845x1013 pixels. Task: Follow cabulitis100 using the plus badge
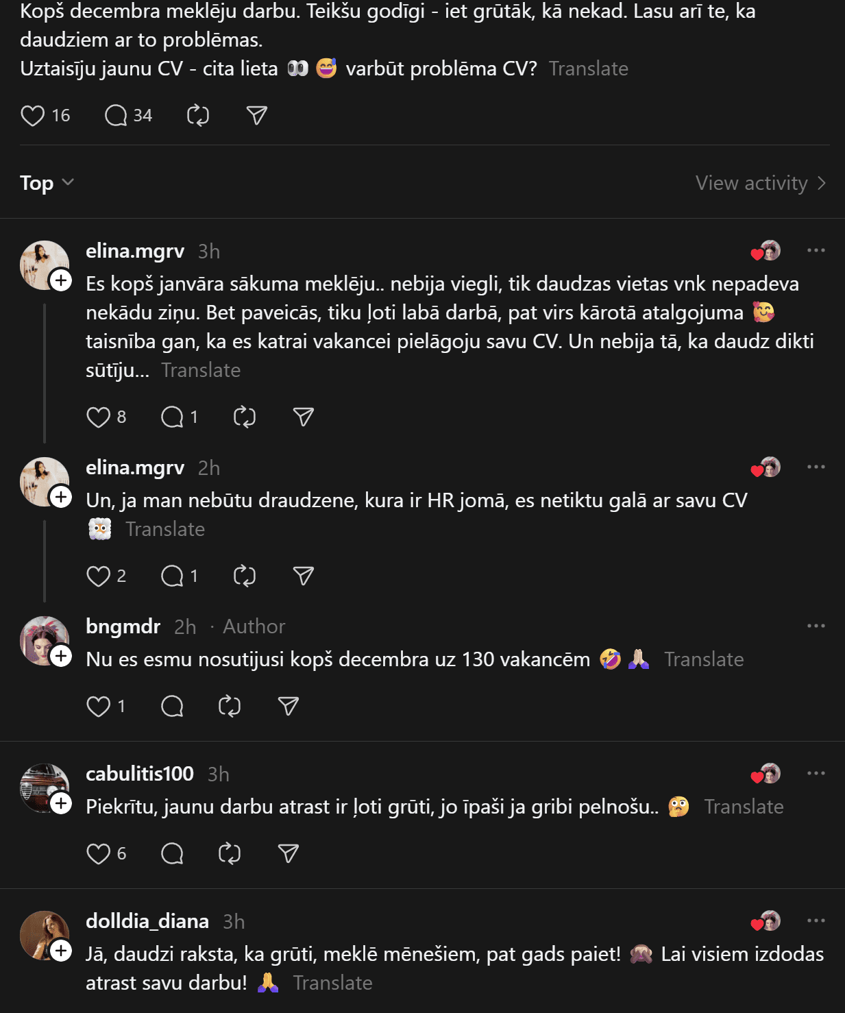pos(61,803)
